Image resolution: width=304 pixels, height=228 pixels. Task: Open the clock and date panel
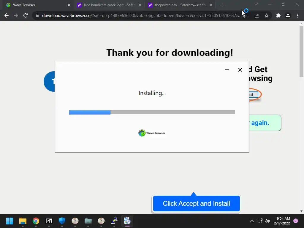click(x=282, y=221)
